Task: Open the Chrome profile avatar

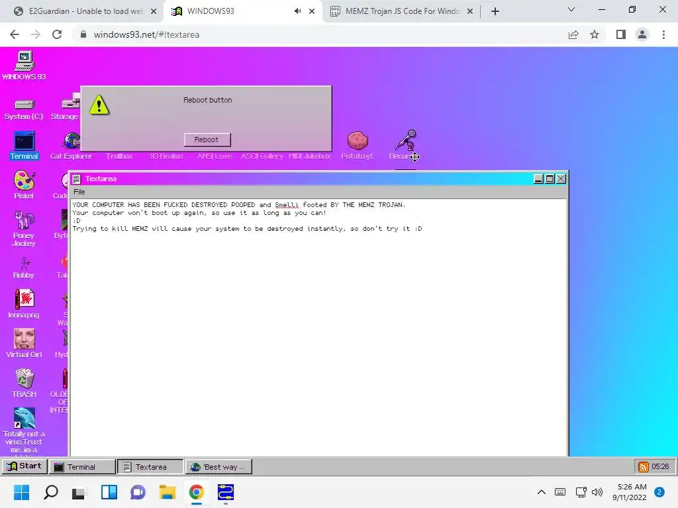Action: pos(642,34)
